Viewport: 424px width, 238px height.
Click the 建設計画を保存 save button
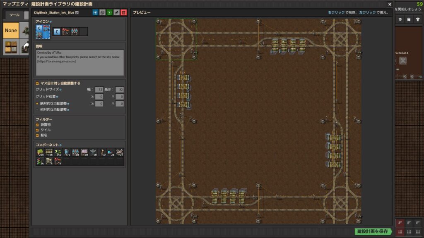point(373,231)
